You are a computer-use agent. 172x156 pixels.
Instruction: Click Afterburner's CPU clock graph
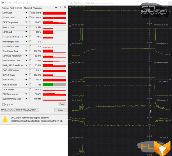pyautogui.click(x=120, y=128)
